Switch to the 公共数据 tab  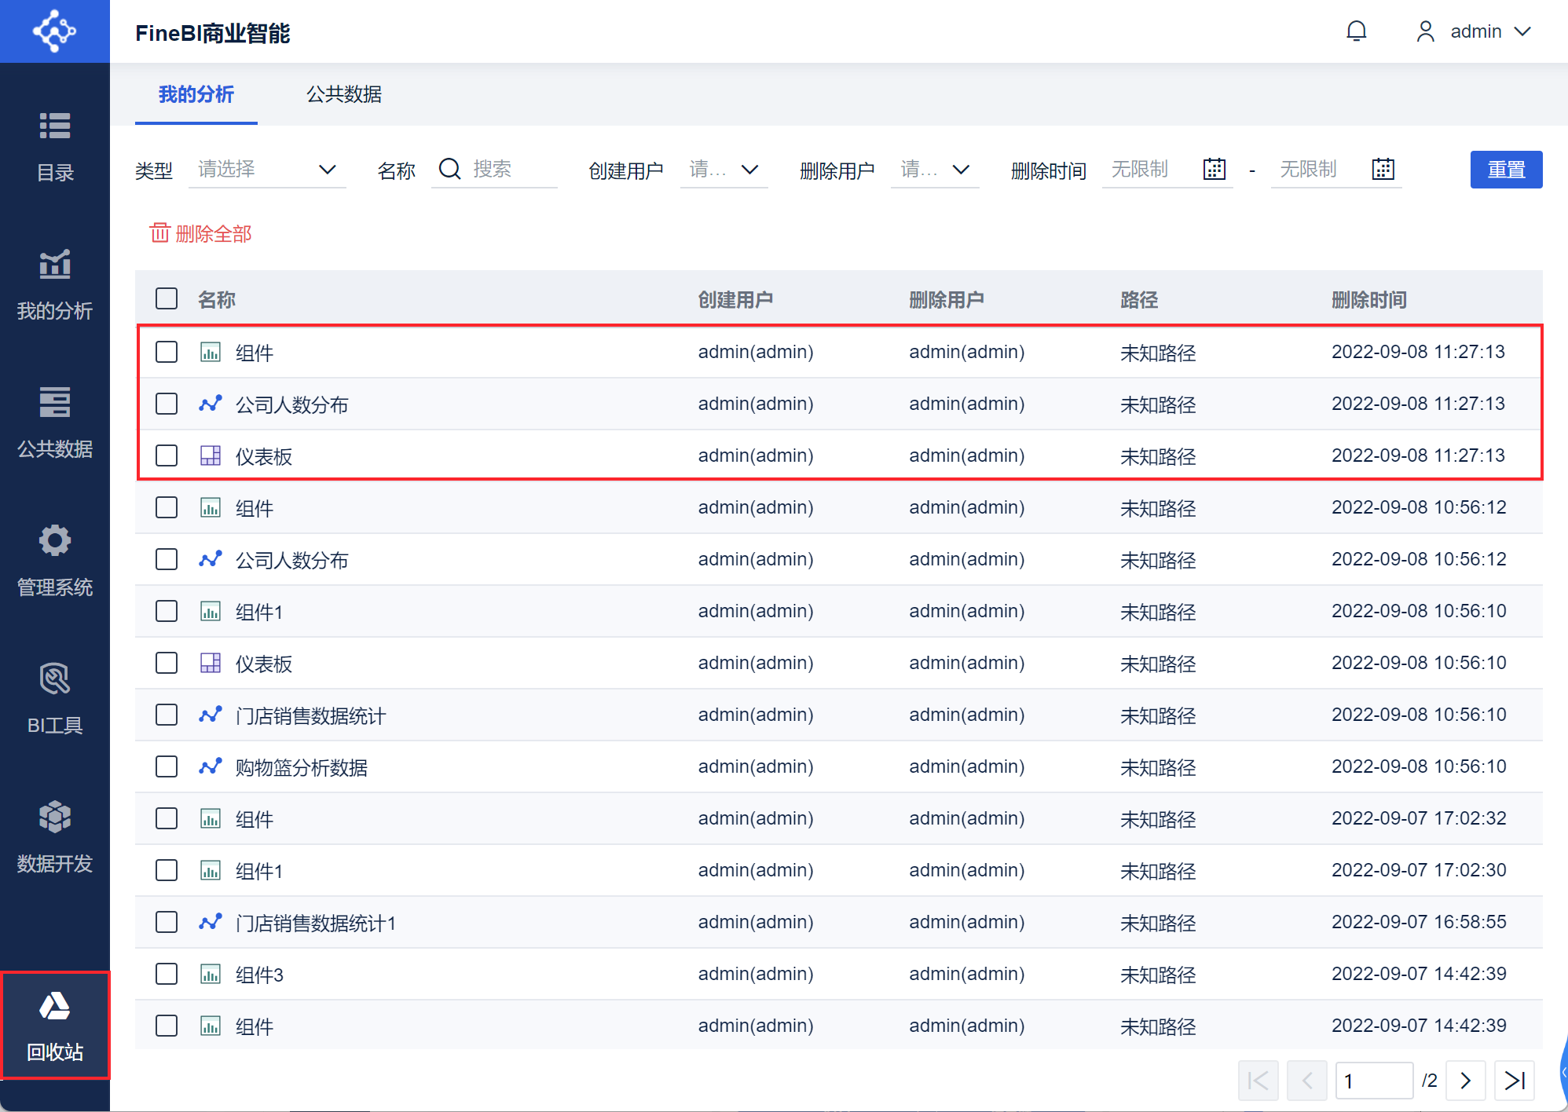point(344,94)
